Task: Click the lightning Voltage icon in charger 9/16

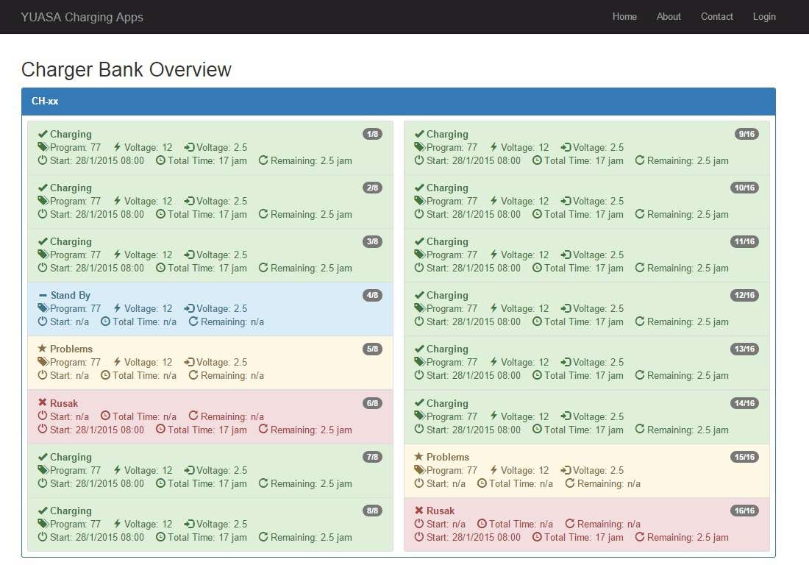Action: (493, 147)
